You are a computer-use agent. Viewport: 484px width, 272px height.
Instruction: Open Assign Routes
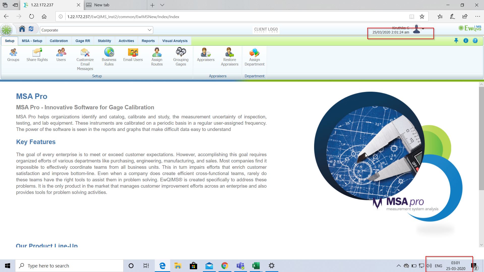(x=157, y=57)
